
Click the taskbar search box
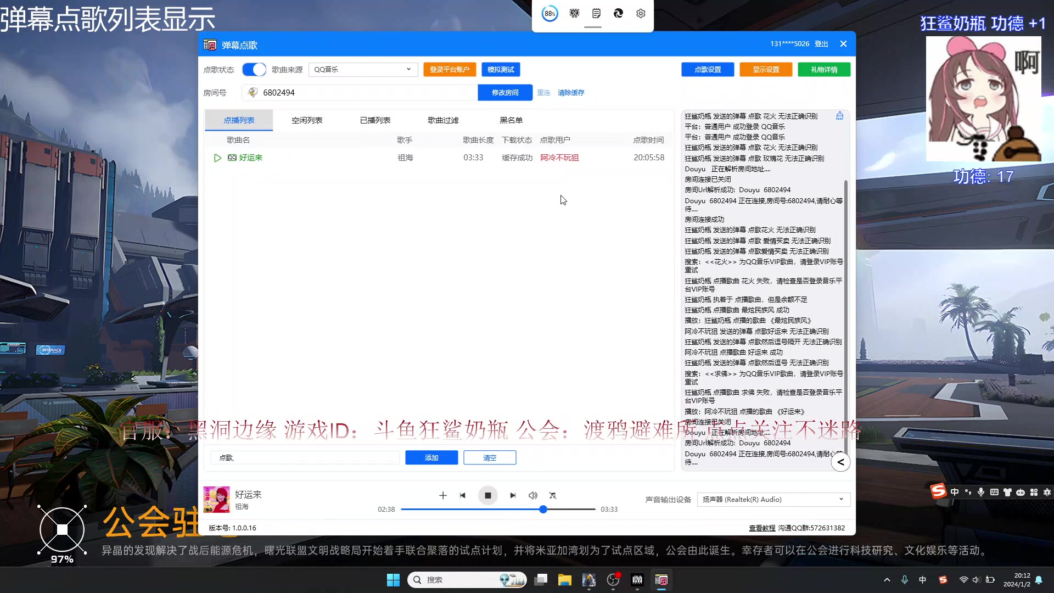467,580
